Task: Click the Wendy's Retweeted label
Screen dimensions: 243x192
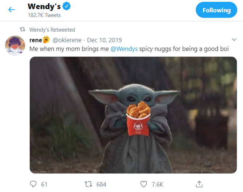Action: pyautogui.click(x=52, y=30)
